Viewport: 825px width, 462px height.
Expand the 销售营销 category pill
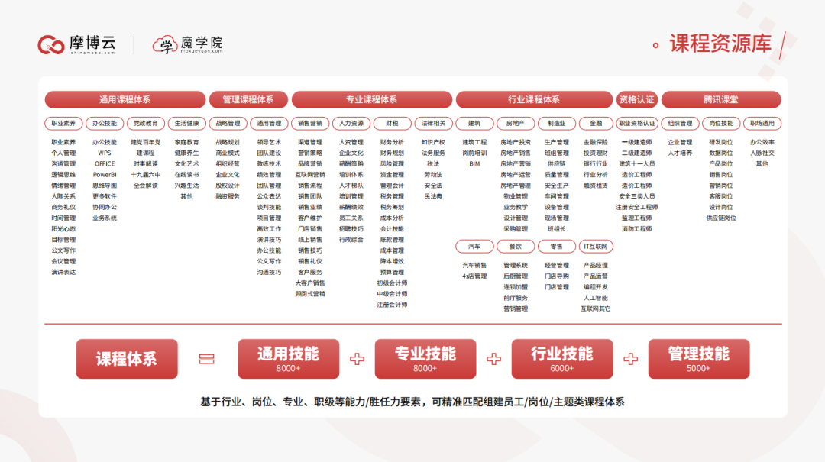click(x=310, y=123)
